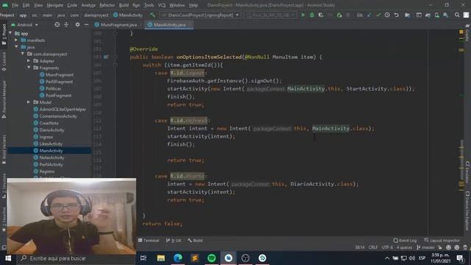The height and width of the screenshot is (265, 471).
Task: Start debugging with the green bug icon
Action: (312, 15)
